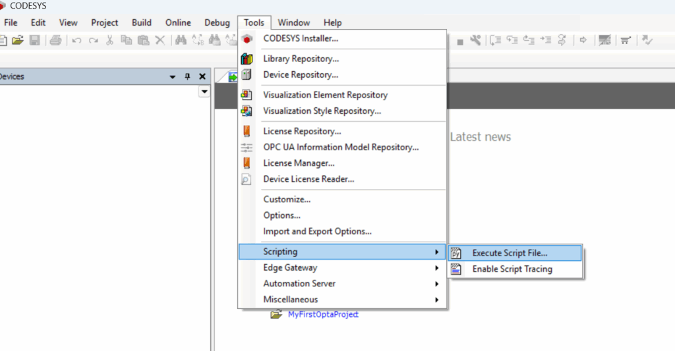Click the Stop square toolbar icon
Screen dimensions: 675x351
click(x=459, y=41)
